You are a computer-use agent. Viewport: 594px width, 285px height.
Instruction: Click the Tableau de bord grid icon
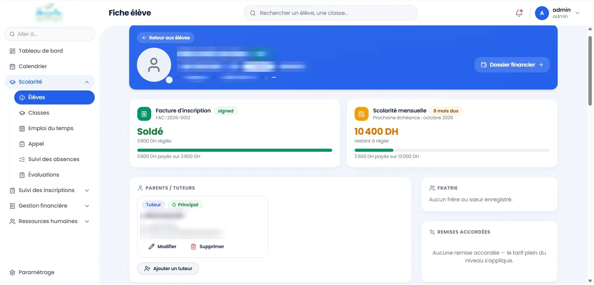point(12,51)
